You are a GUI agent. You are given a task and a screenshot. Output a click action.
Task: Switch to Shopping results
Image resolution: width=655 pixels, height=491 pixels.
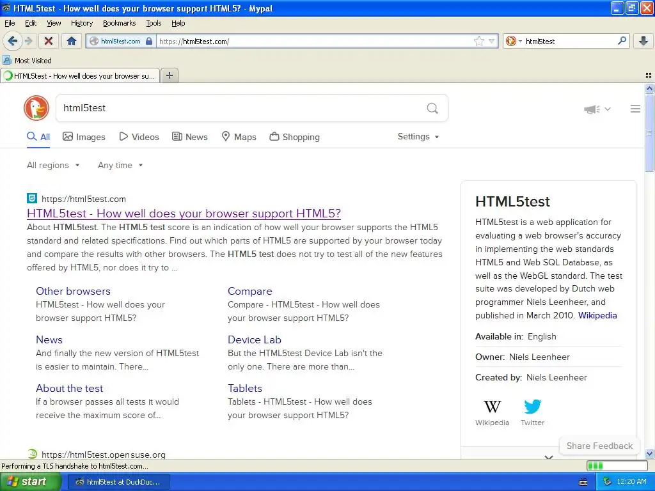click(294, 137)
